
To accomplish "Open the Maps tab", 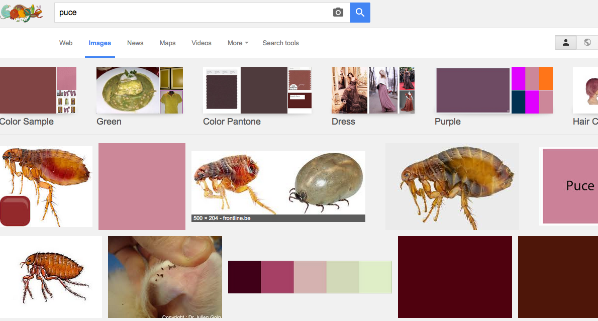I will [x=167, y=43].
